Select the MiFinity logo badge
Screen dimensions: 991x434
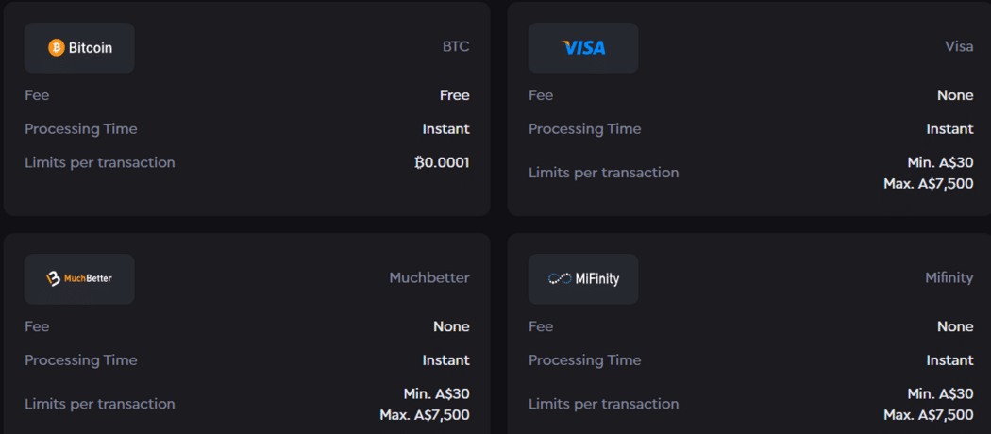[x=583, y=278]
